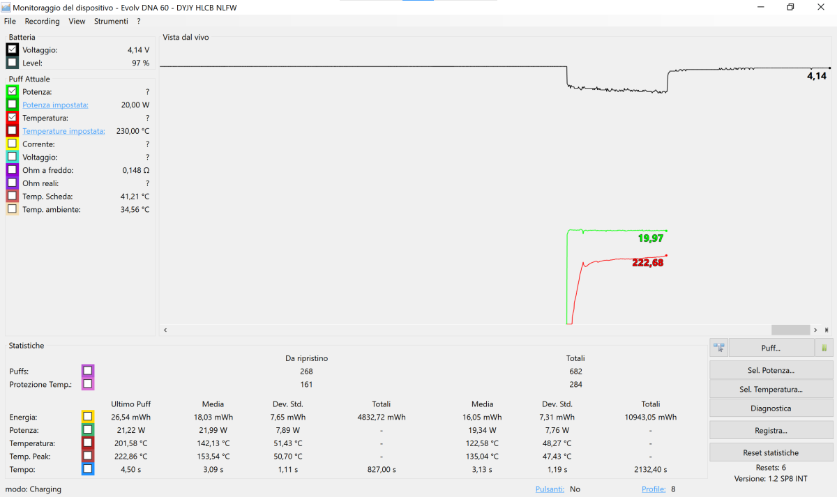This screenshot has width=837, height=497.
Task: Click the 41,21 °C board temperature value
Action: pos(135,197)
